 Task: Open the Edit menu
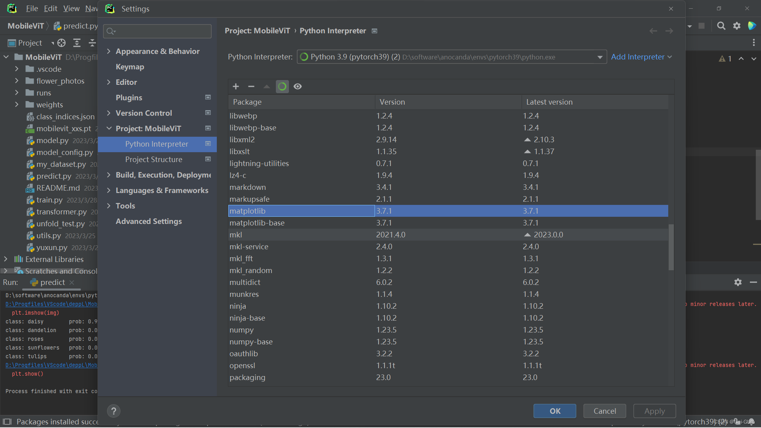tap(50, 8)
